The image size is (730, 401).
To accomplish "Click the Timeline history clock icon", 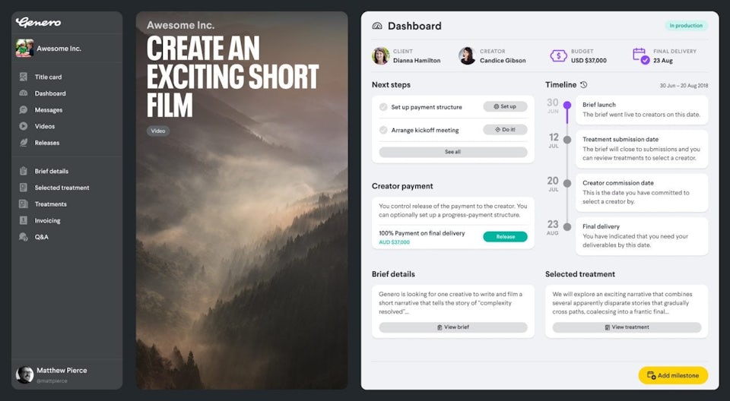I will click(x=584, y=84).
